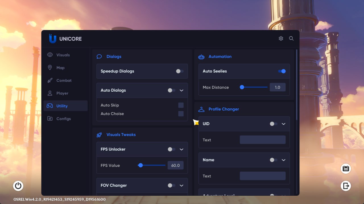The width and height of the screenshot is (364, 204).
Task: Switch to the Map tab
Action: [x=65, y=68]
